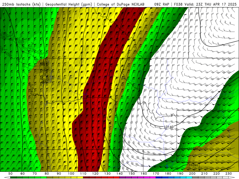239x179 pixels.
Task: Select the 50 value on the color scale
Action: 10,174
